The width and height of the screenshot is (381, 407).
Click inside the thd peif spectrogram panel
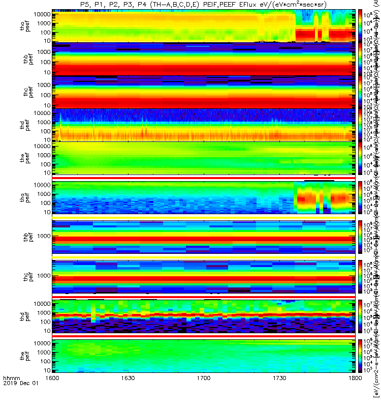tap(204, 316)
